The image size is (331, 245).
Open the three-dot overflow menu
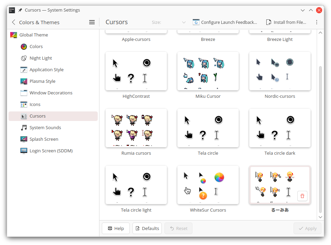(x=317, y=22)
